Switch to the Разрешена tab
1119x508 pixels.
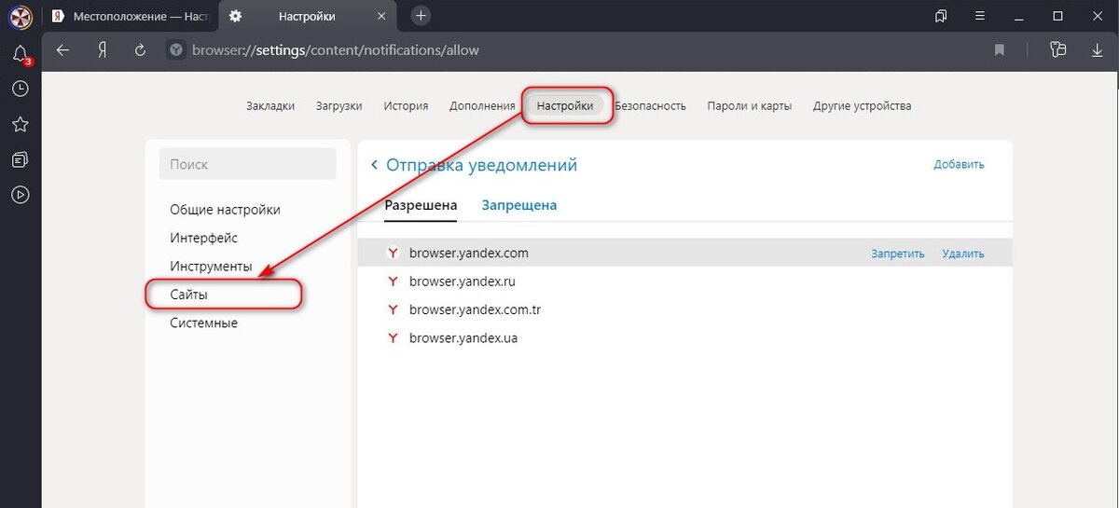click(421, 205)
